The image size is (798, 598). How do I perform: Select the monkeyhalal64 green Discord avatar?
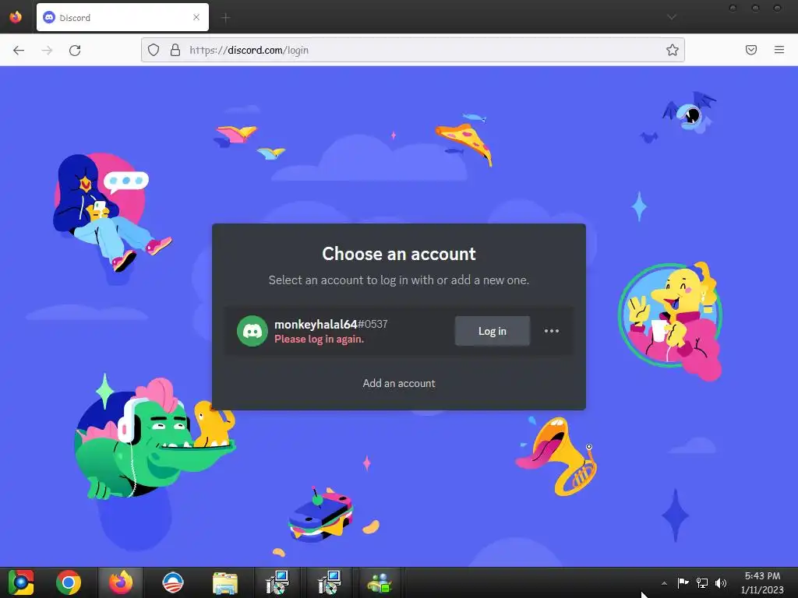pos(252,331)
